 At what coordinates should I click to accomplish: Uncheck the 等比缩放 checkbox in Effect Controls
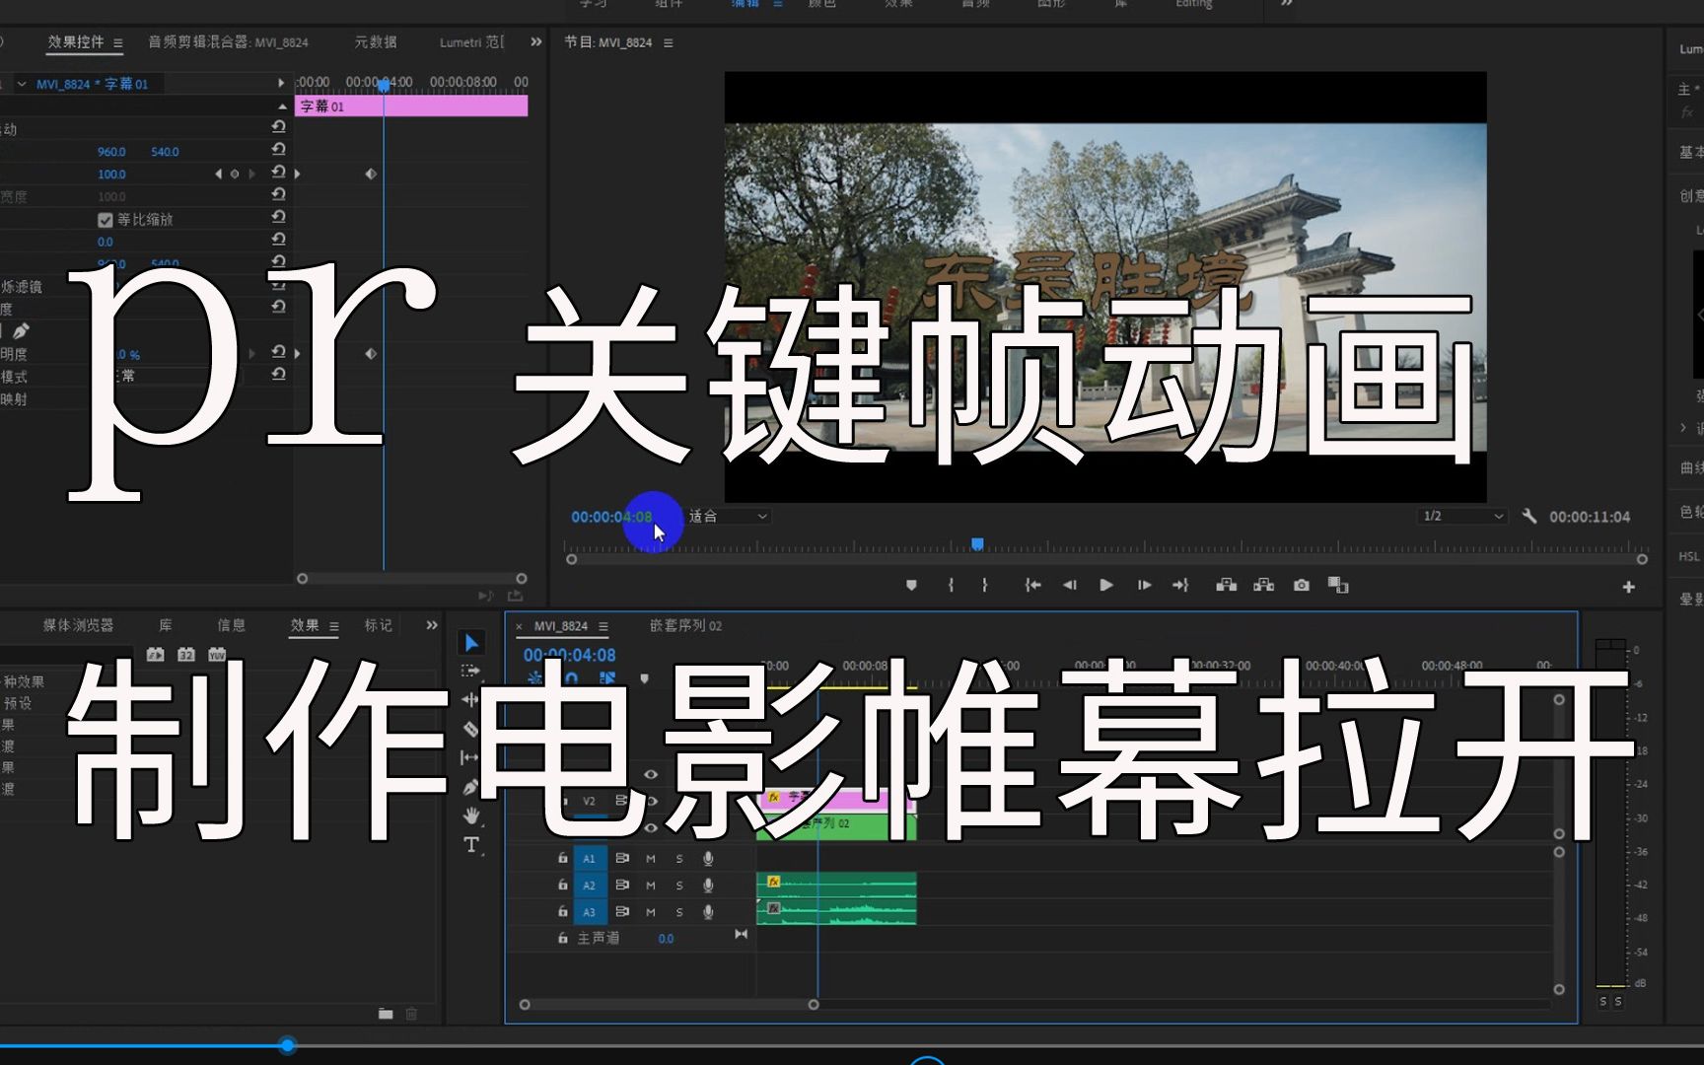[x=106, y=219]
